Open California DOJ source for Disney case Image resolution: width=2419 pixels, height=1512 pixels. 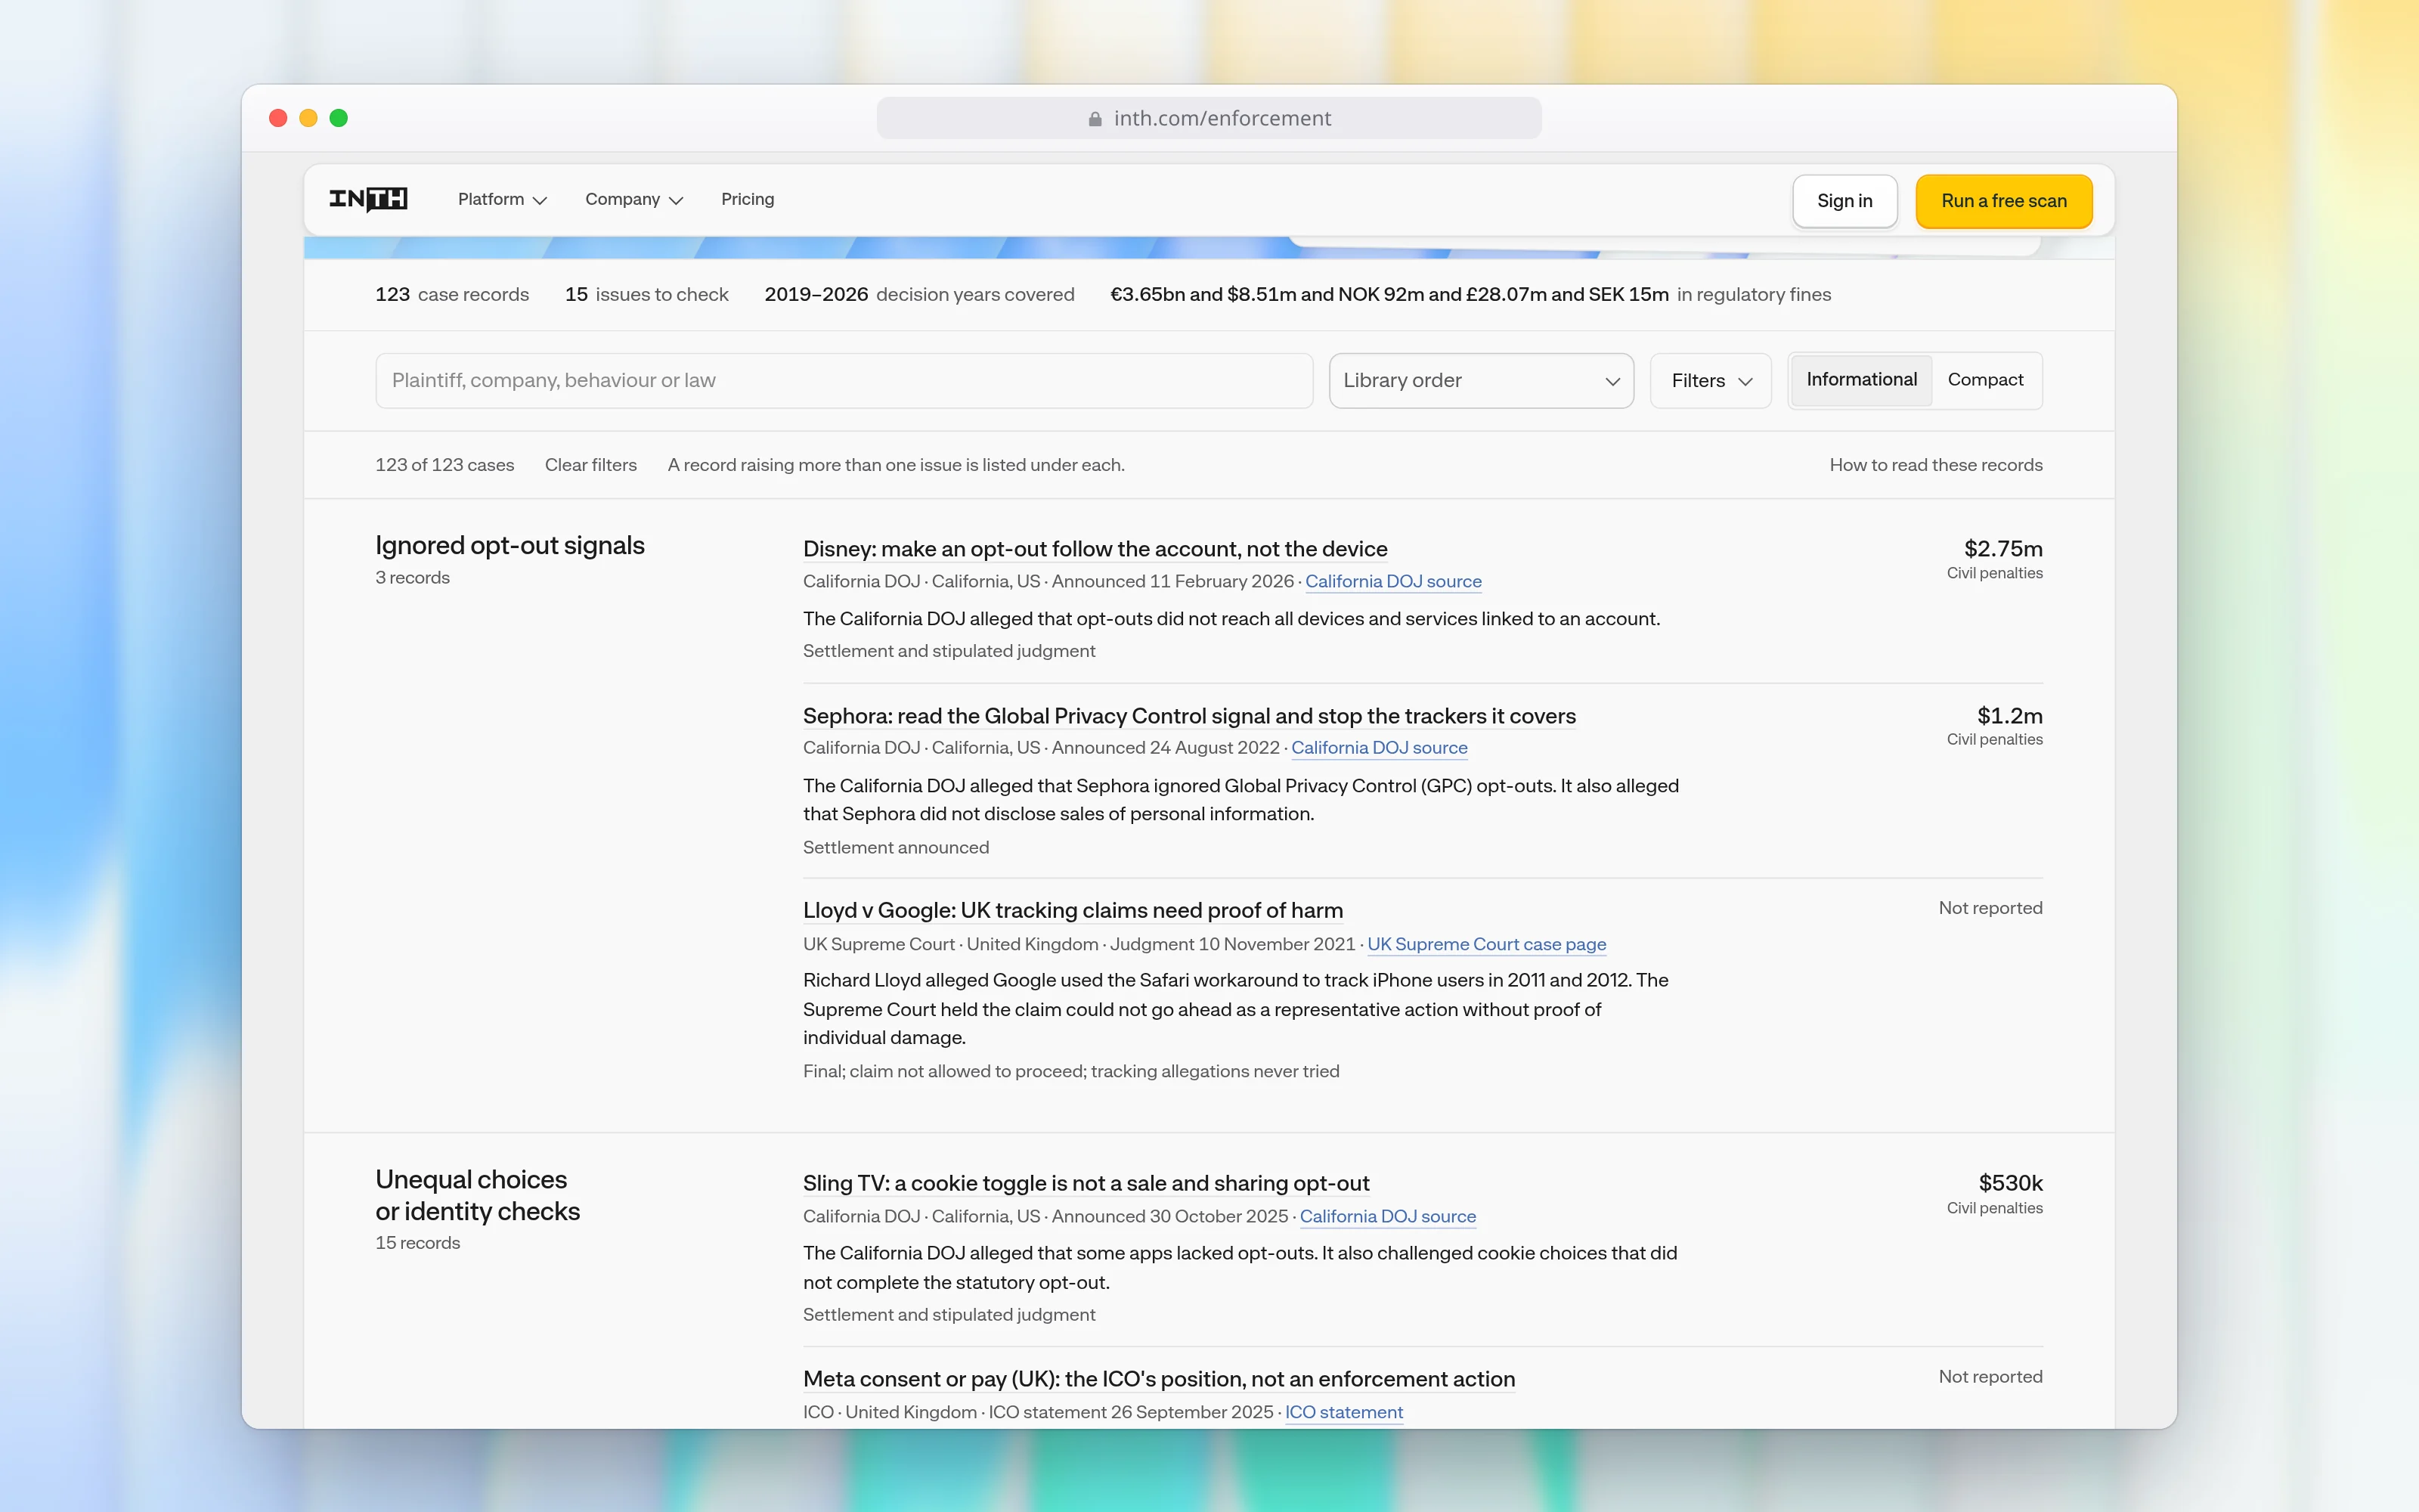[1392, 582]
